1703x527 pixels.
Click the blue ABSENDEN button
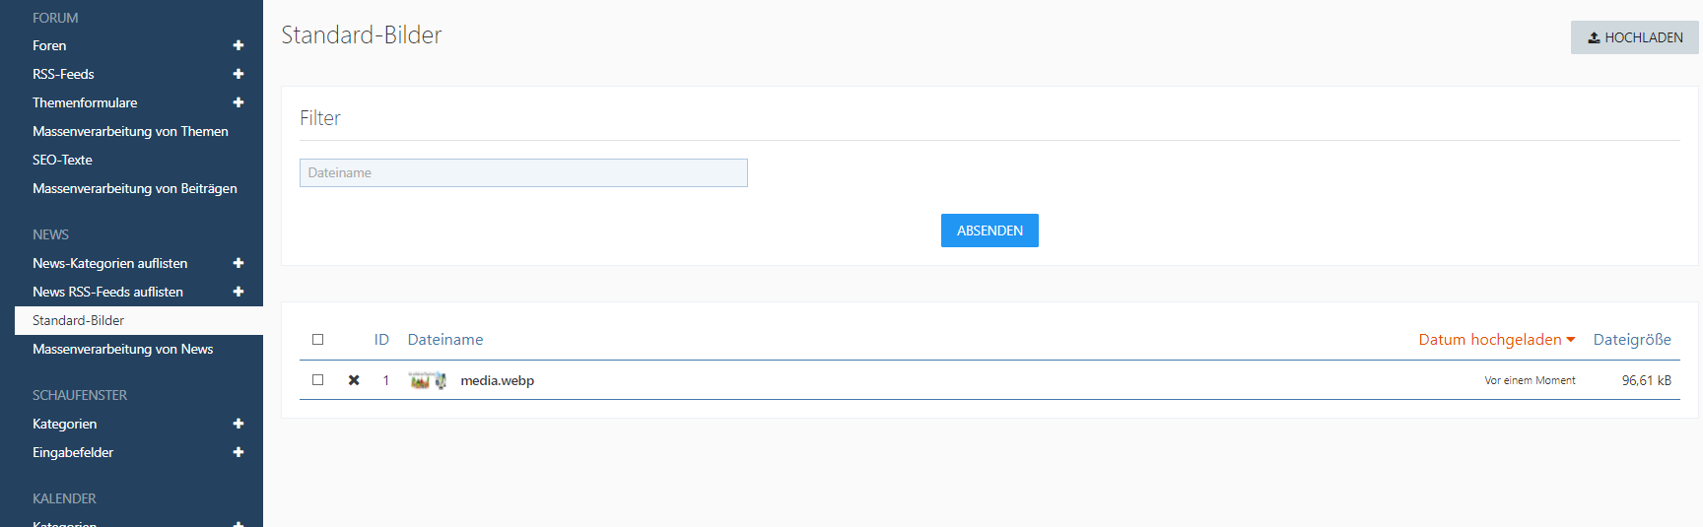(x=989, y=231)
